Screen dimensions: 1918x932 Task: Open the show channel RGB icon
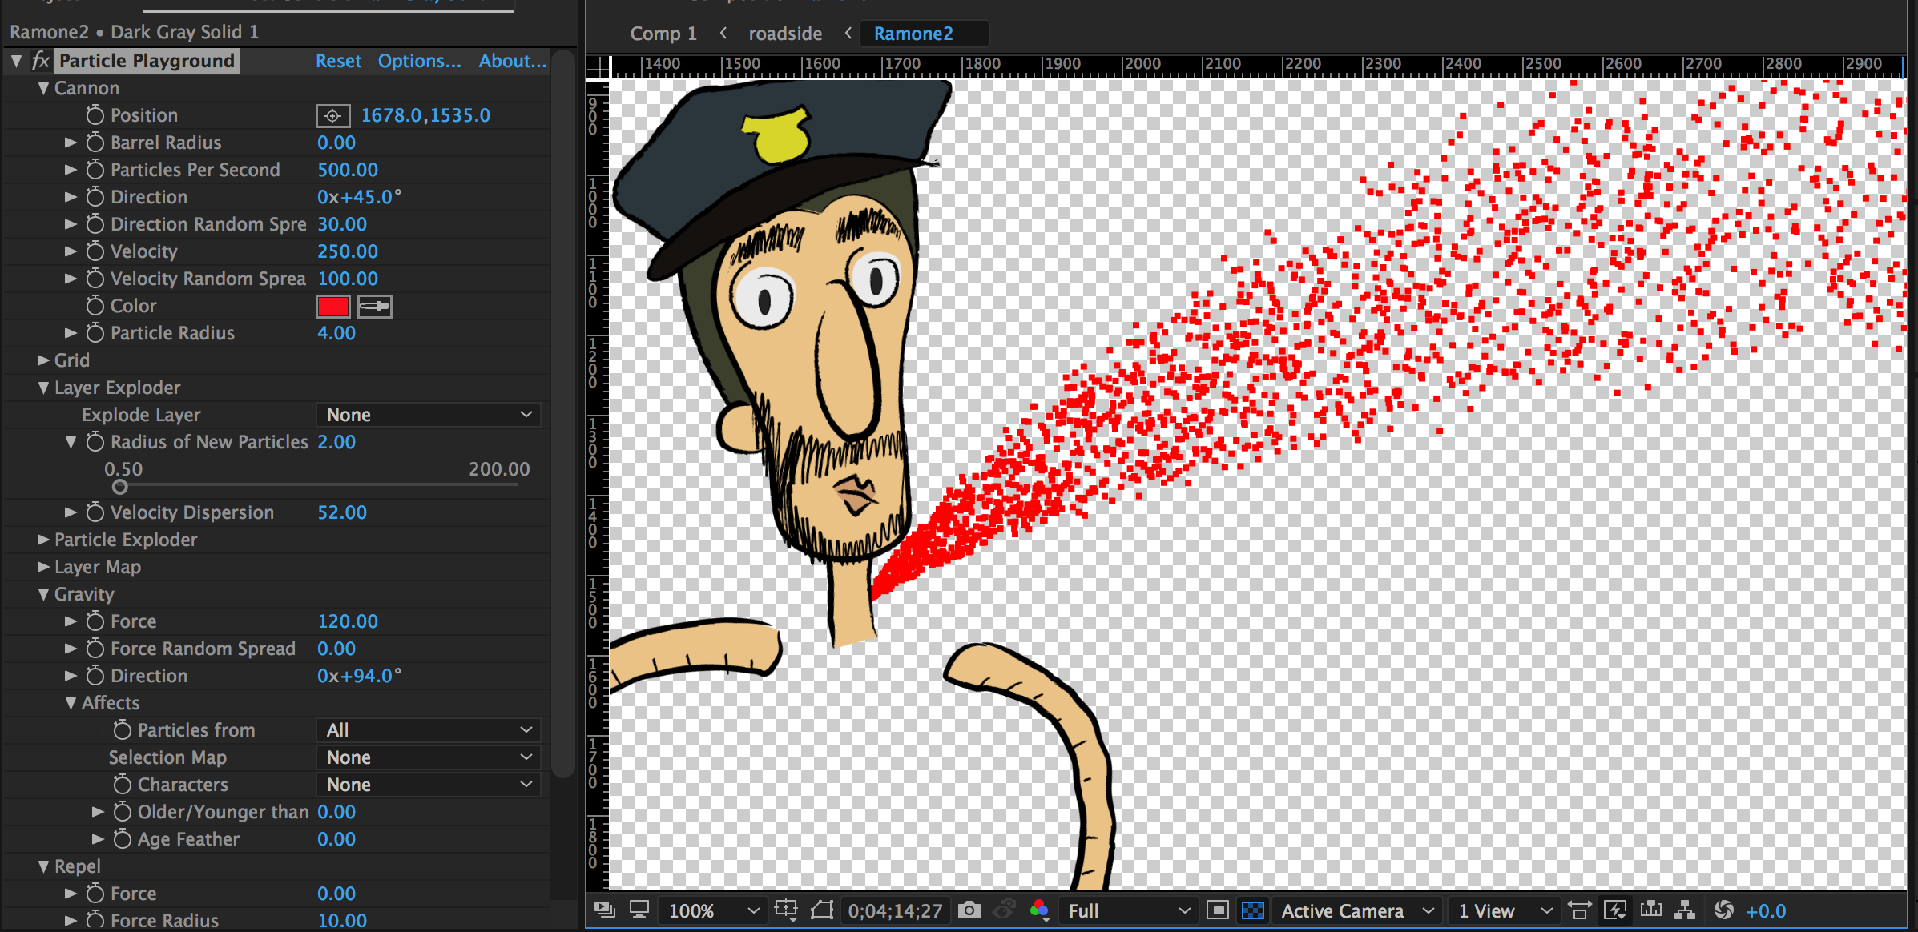click(x=1039, y=910)
